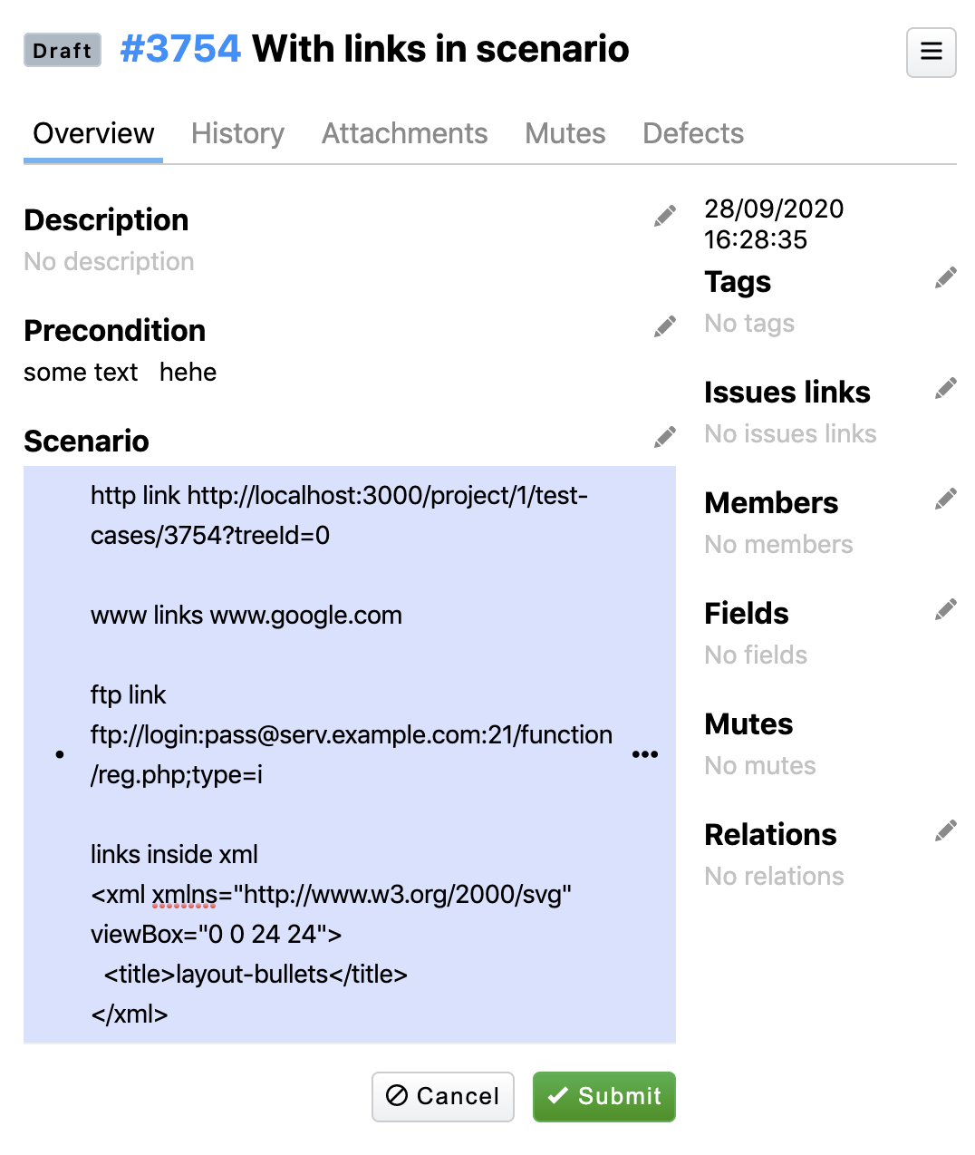The height and width of the screenshot is (1155, 975).
Task: Cancel the scenario editing
Action: click(443, 1096)
